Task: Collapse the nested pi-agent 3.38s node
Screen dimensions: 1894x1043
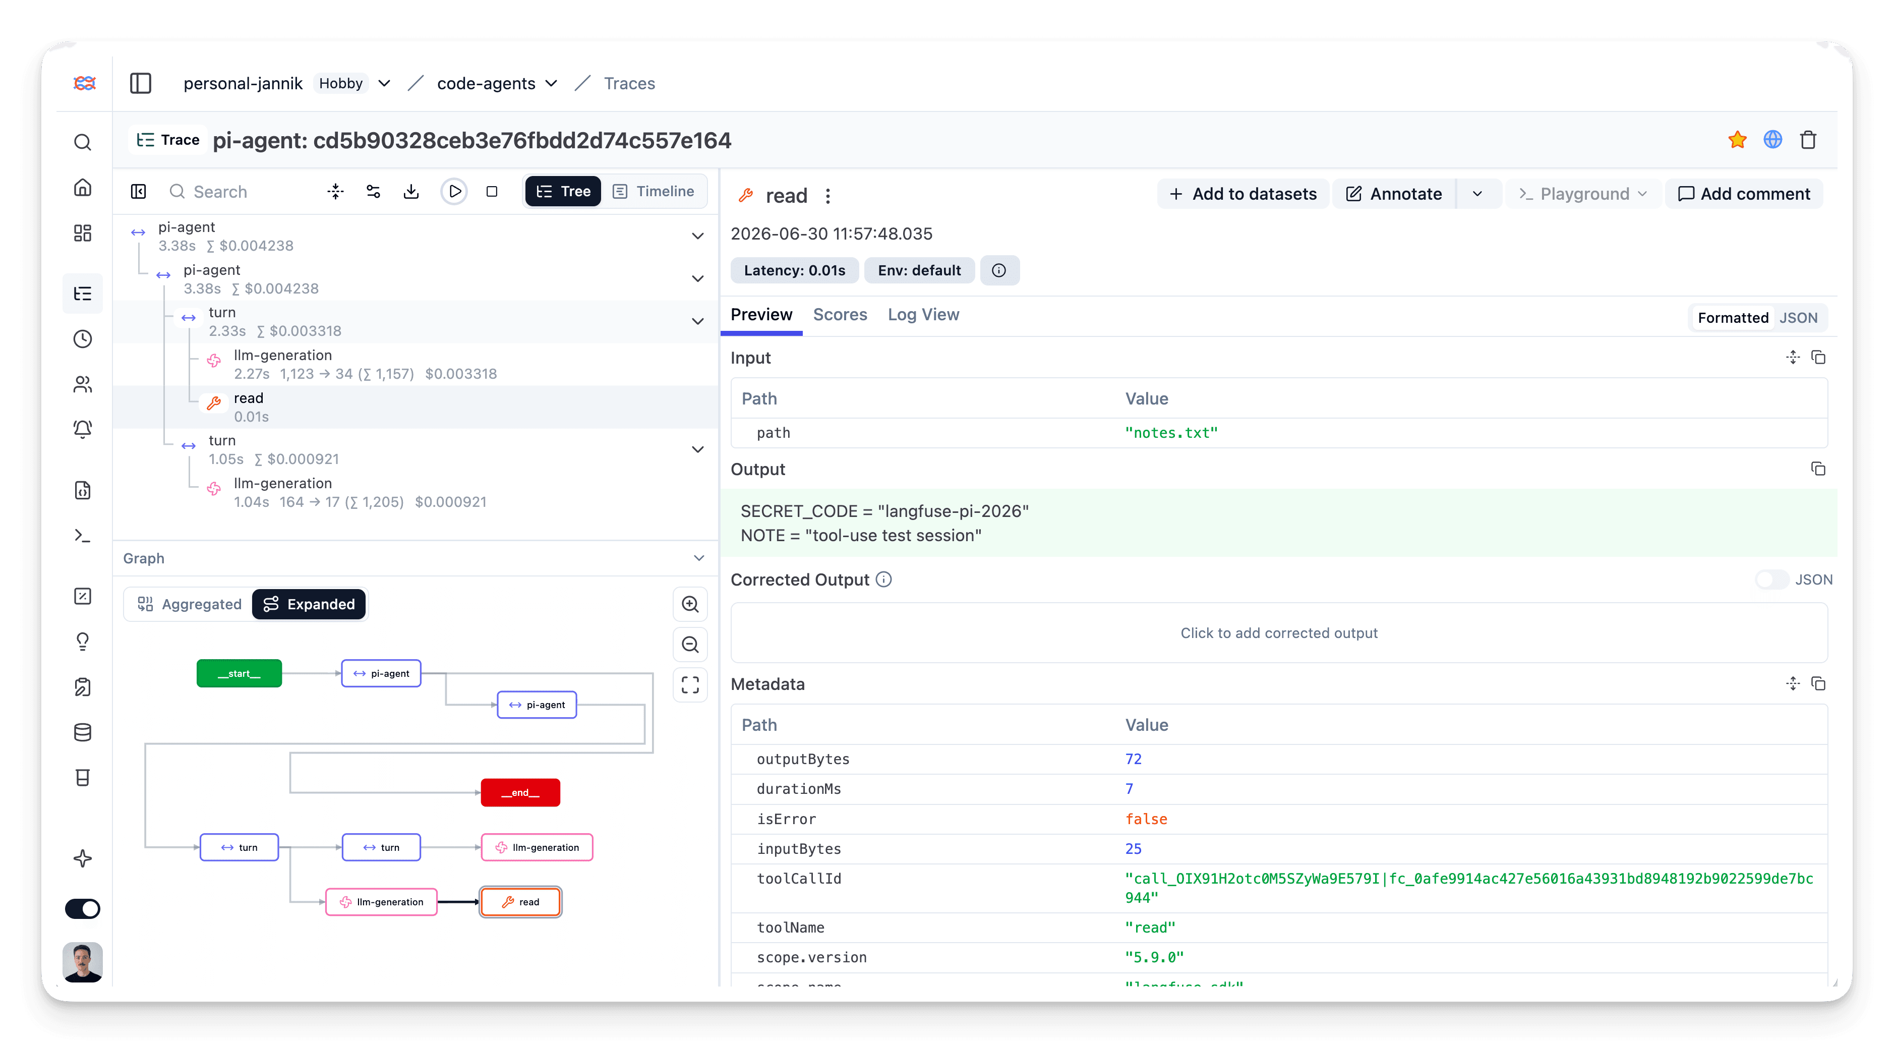Action: tap(698, 279)
